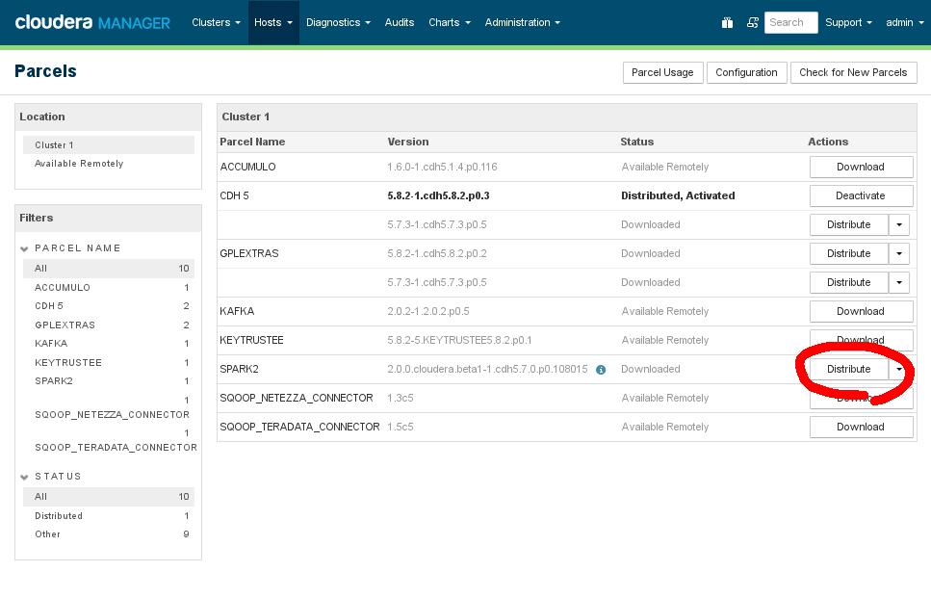Viewport: 931px width, 598px height.
Task: Filter status by All
Action: (x=109, y=497)
